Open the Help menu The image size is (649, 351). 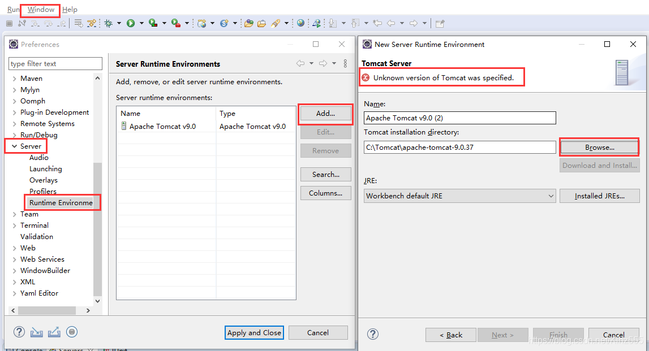(70, 9)
